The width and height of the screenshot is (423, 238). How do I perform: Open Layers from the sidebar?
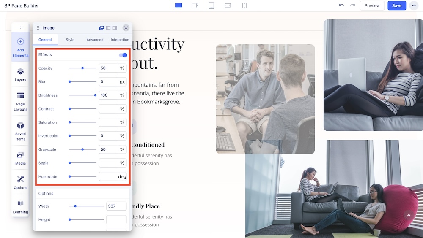pos(20,75)
